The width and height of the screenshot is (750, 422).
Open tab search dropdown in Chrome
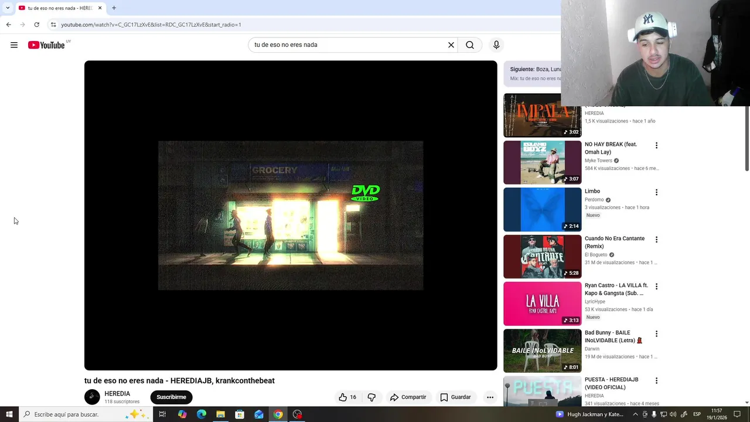pos(7,8)
